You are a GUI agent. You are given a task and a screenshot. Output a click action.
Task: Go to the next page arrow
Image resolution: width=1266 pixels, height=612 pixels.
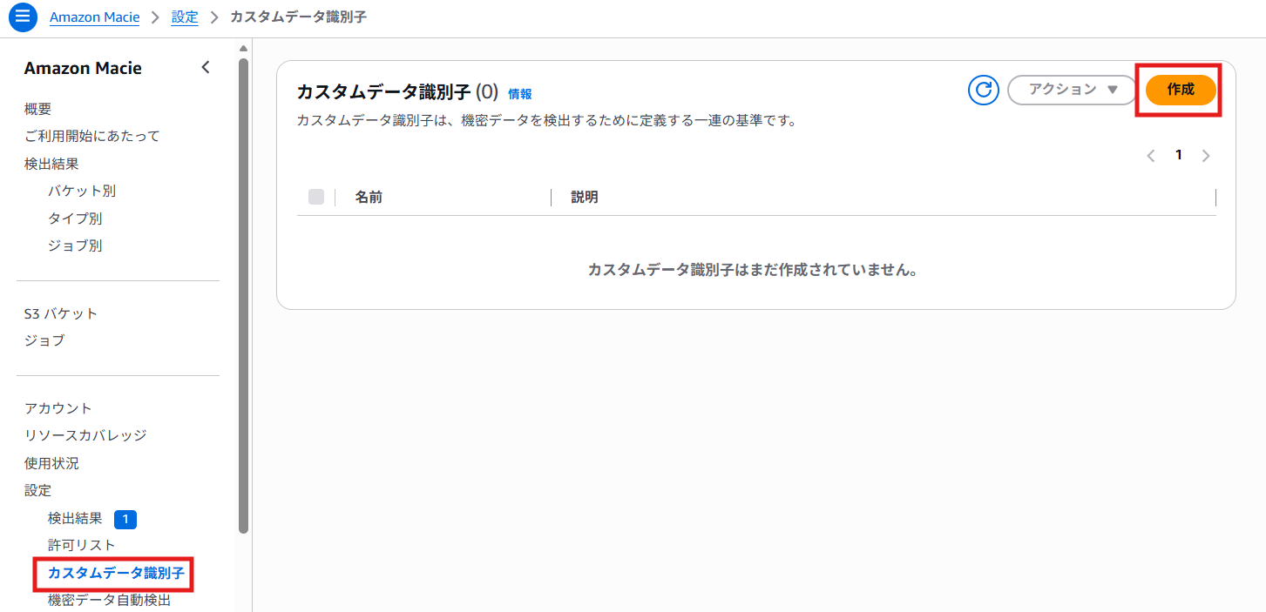(1206, 156)
